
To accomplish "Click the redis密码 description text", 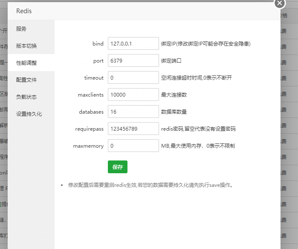I will click(198, 129).
